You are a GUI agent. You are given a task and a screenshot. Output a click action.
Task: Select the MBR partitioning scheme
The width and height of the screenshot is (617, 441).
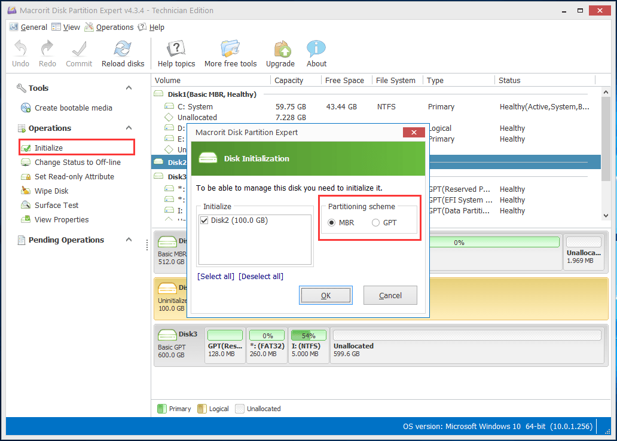(x=332, y=222)
